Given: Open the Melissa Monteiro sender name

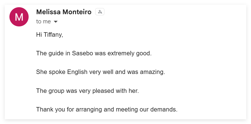Looking at the screenshot, I should coord(64,12).
